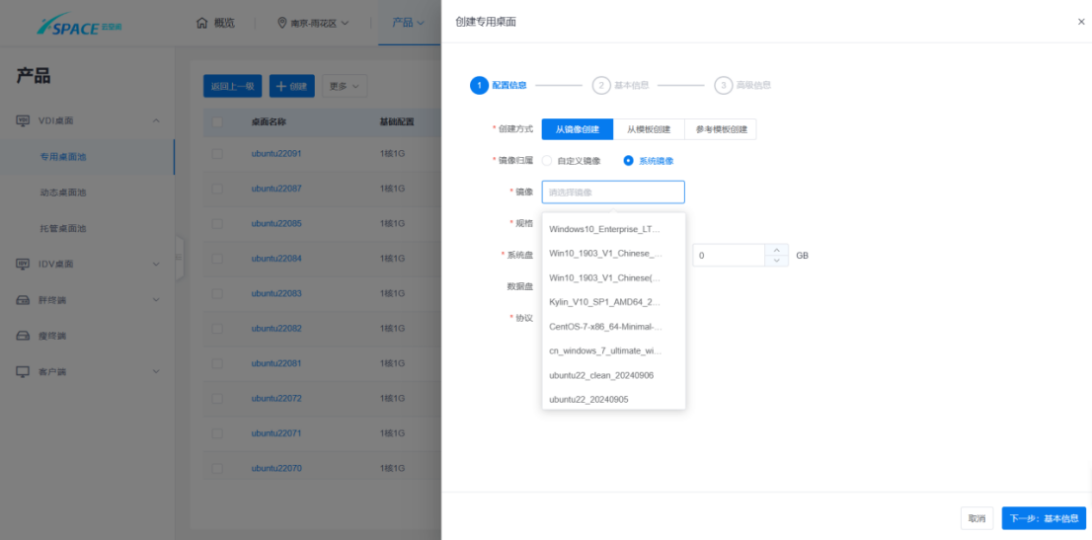Click the 瘦终端 icon in sidebar

(x=23, y=336)
